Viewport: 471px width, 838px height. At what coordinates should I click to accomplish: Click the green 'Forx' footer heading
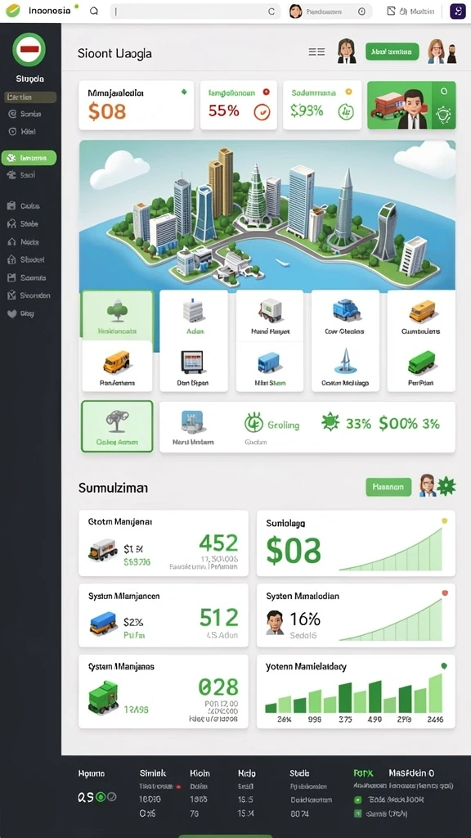click(363, 773)
